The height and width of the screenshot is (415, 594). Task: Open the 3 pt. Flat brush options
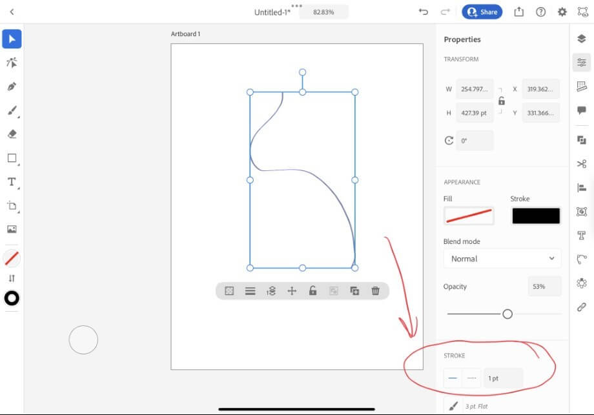click(502, 405)
